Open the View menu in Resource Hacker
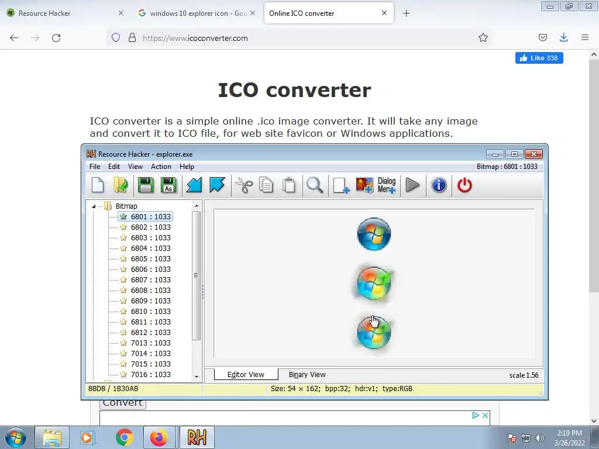Viewport: 599px width, 449px height. click(135, 167)
